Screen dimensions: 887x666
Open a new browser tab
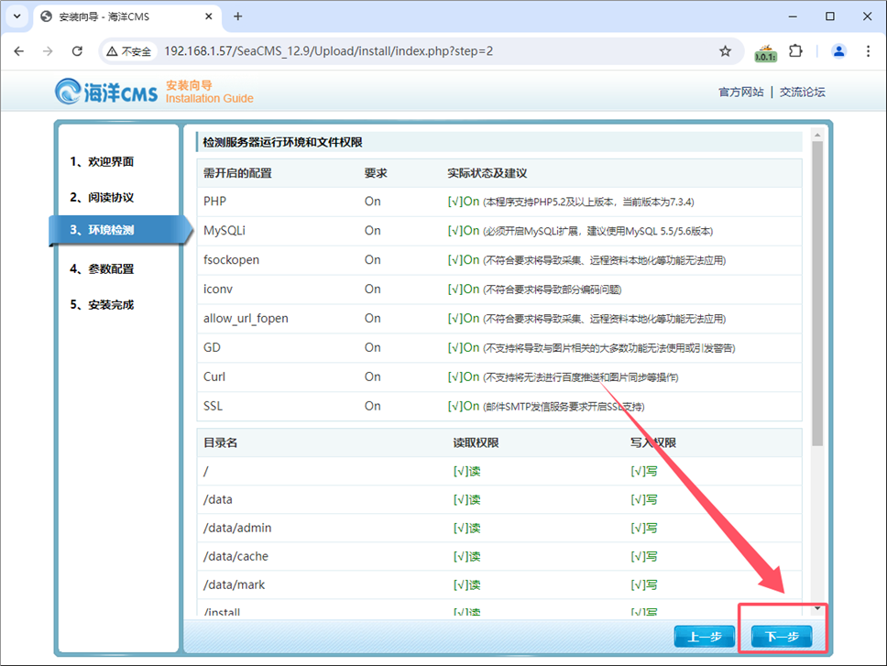coord(238,16)
